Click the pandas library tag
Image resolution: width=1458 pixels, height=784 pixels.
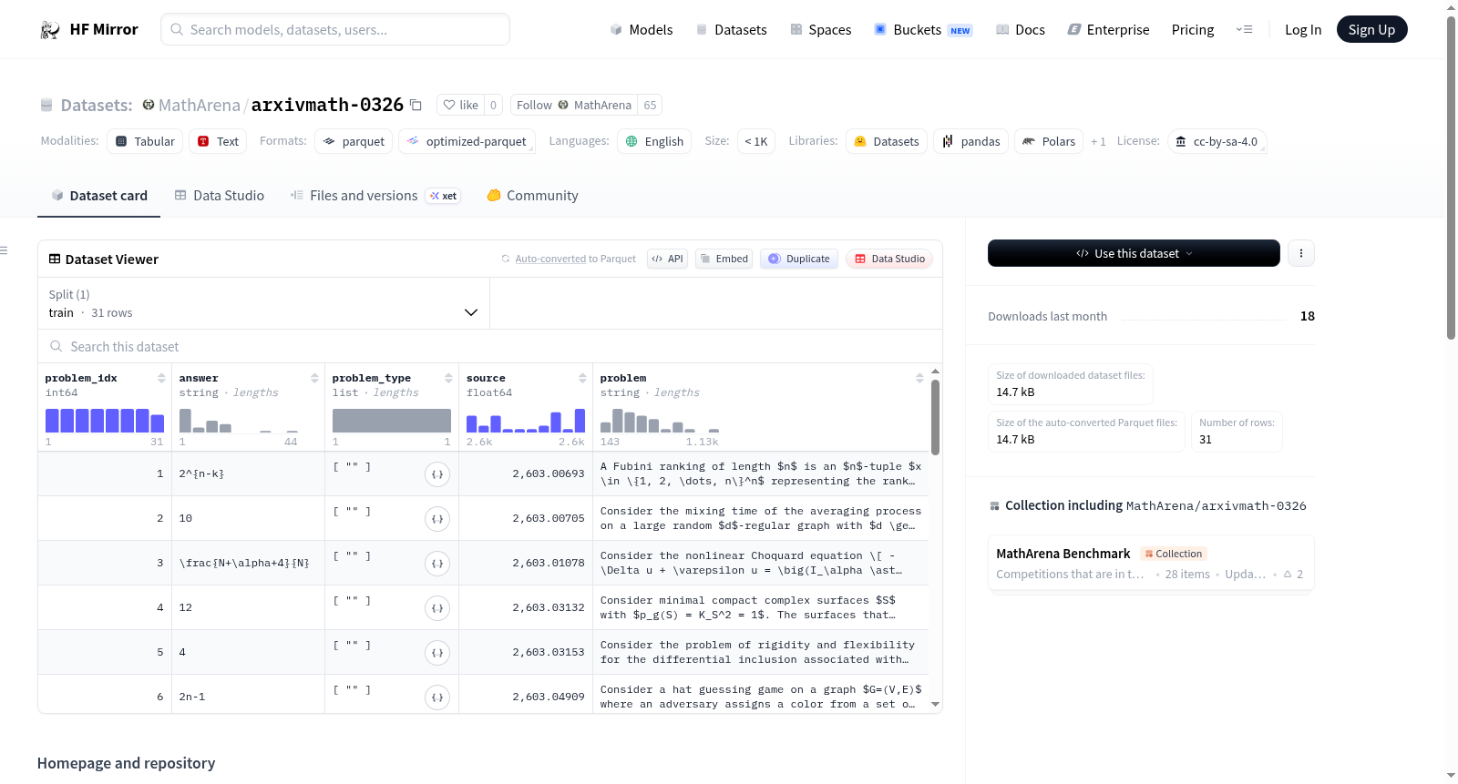pyautogui.click(x=970, y=141)
